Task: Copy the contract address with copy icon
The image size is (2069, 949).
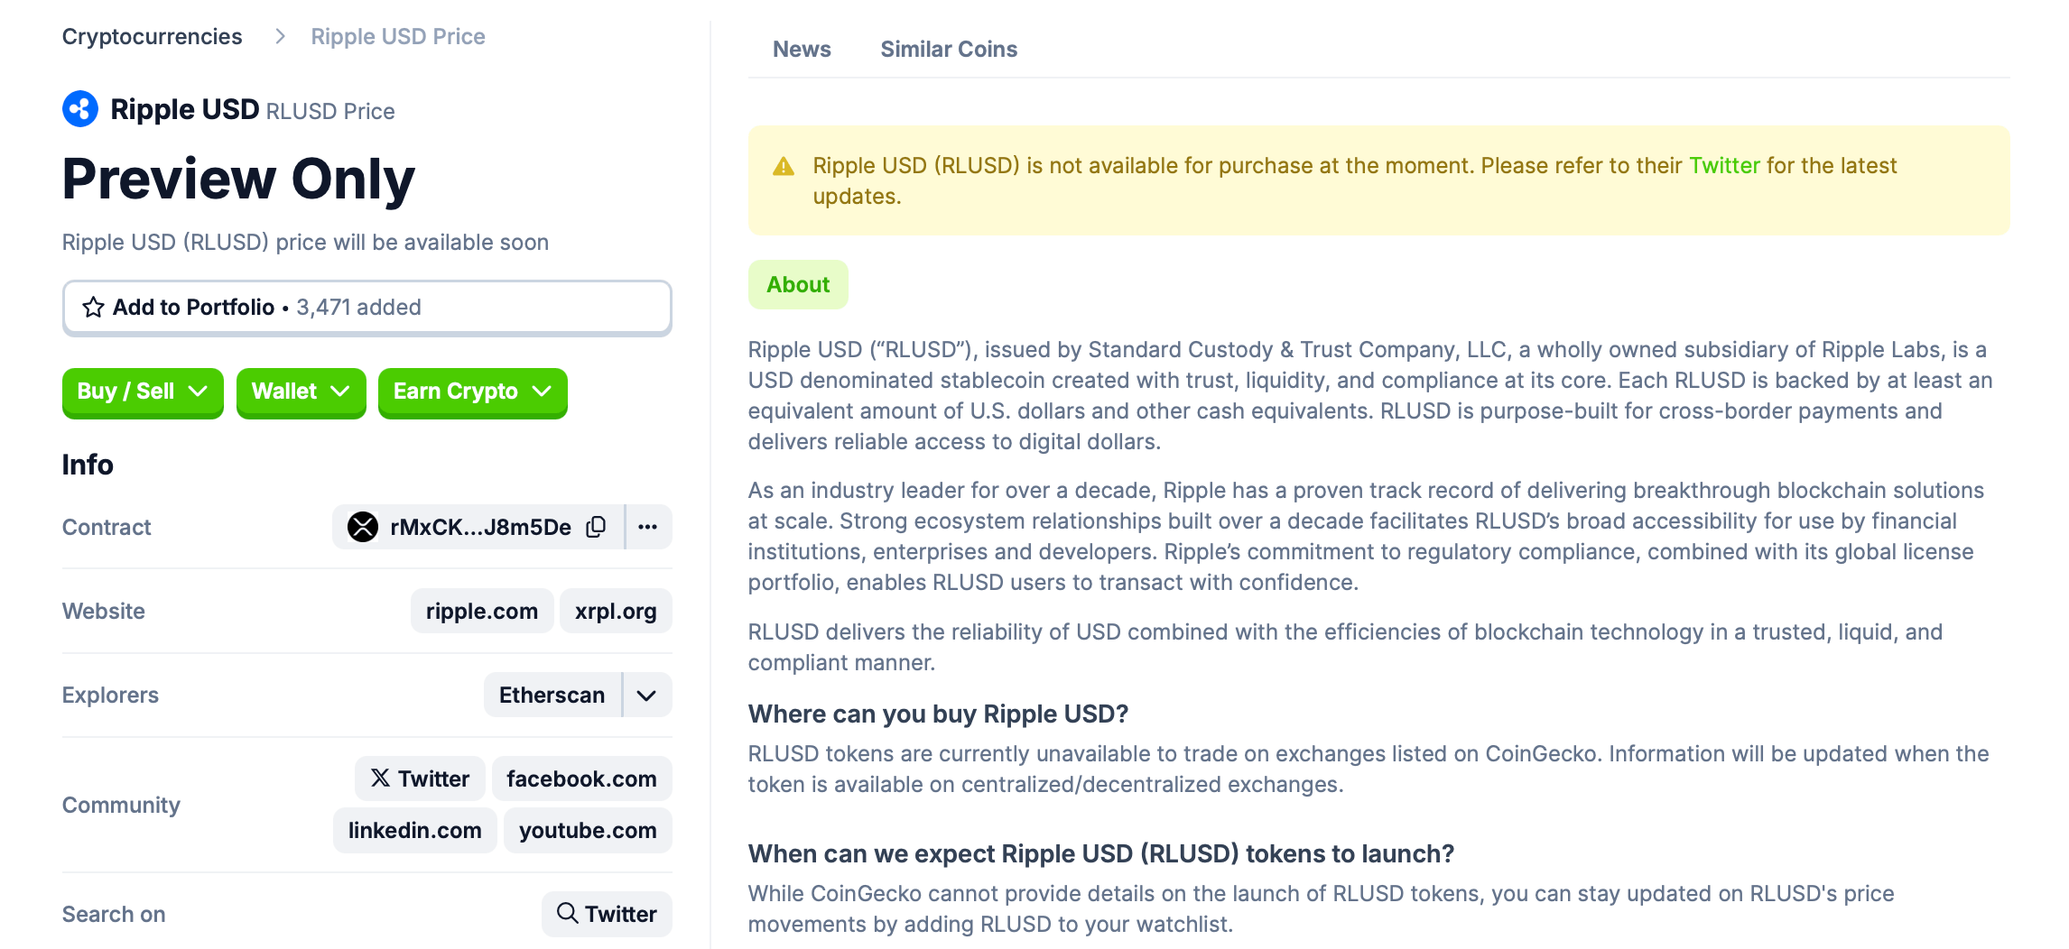Action: coord(596,527)
